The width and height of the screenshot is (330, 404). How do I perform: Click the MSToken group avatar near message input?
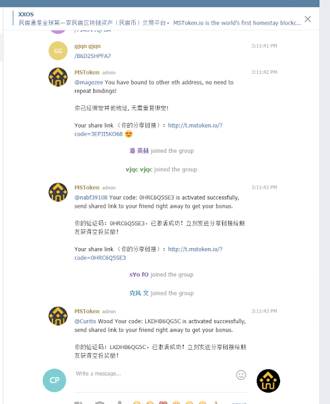click(268, 381)
